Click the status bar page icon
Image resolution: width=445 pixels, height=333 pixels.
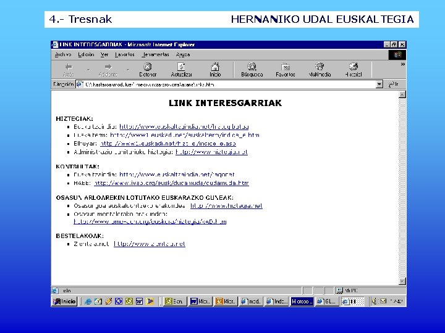(55, 290)
